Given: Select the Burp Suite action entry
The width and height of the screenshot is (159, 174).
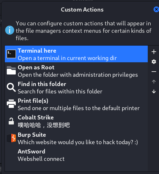Looking at the screenshot, I should pos(76,138).
